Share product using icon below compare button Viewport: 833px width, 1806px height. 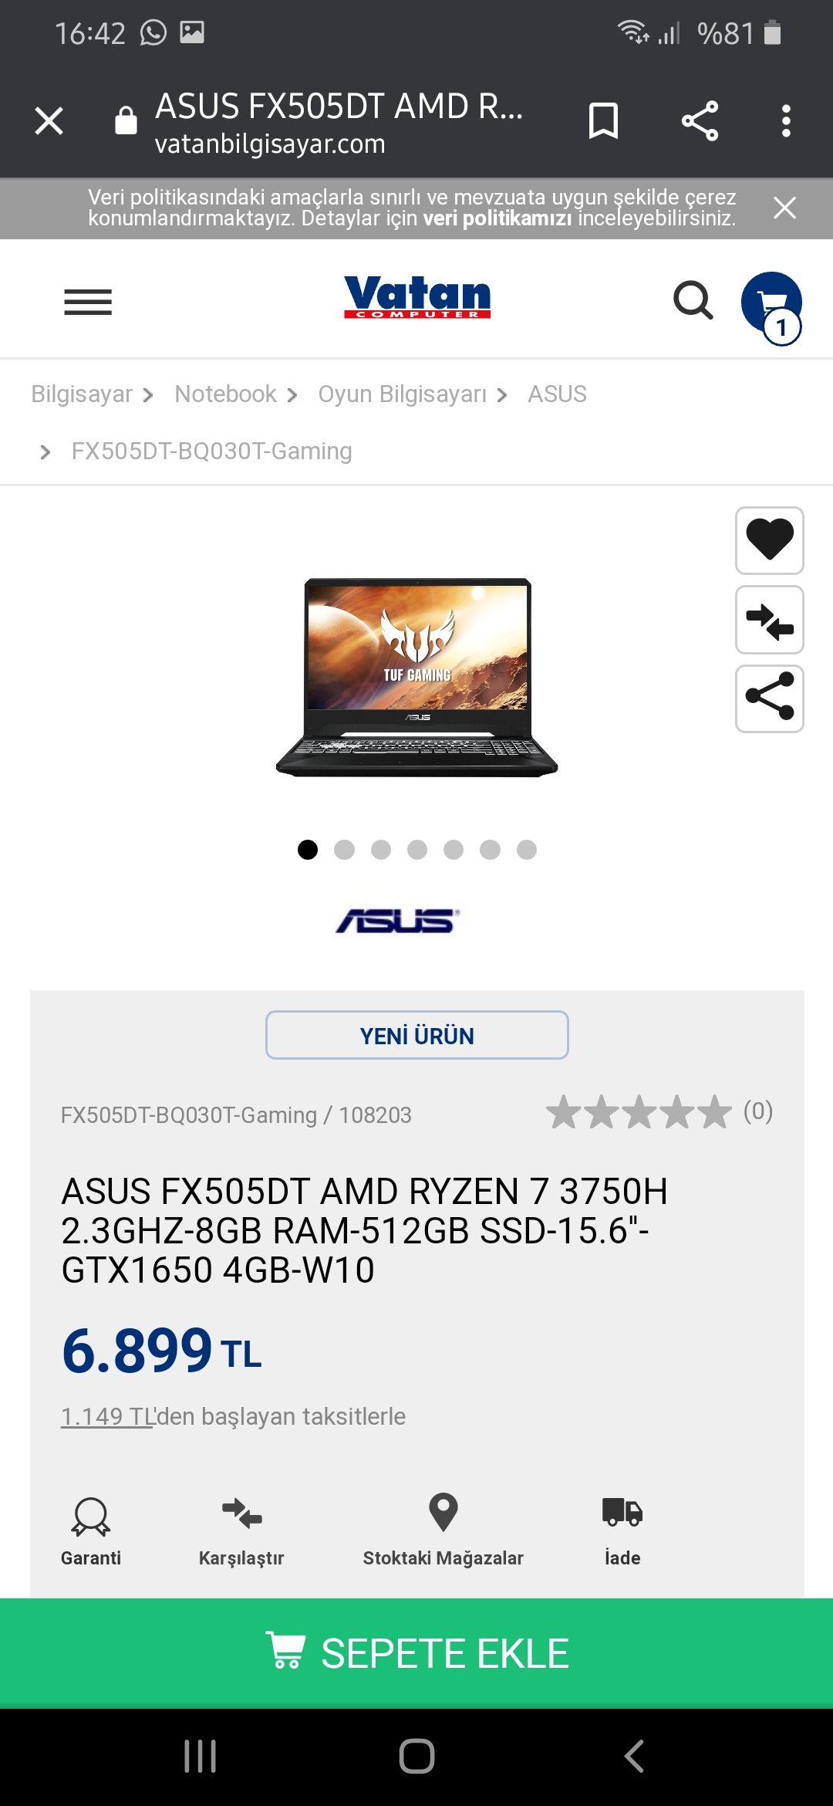770,698
